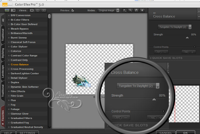This screenshot has width=200, height=134.
Task: Toggle the Preview checkbox
Action: 73,10
